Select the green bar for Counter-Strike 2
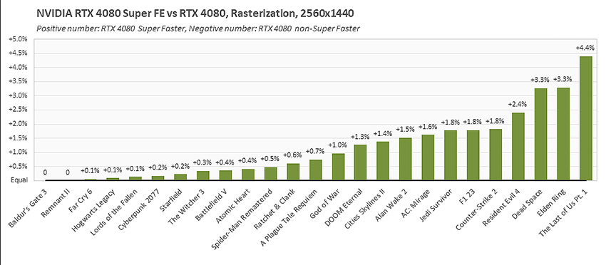The height and width of the screenshot is (265, 606). pos(495,155)
